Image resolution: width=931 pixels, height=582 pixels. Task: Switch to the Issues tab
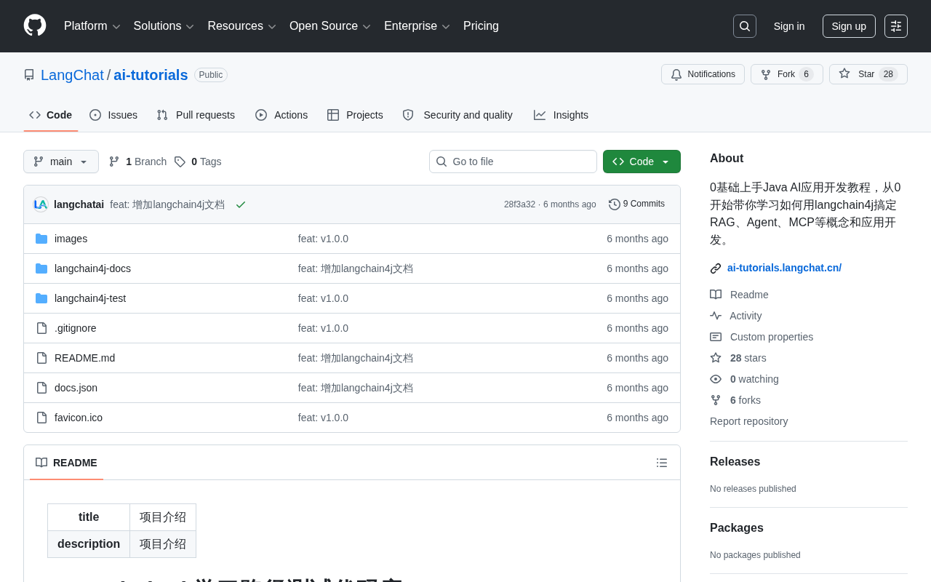(x=113, y=115)
